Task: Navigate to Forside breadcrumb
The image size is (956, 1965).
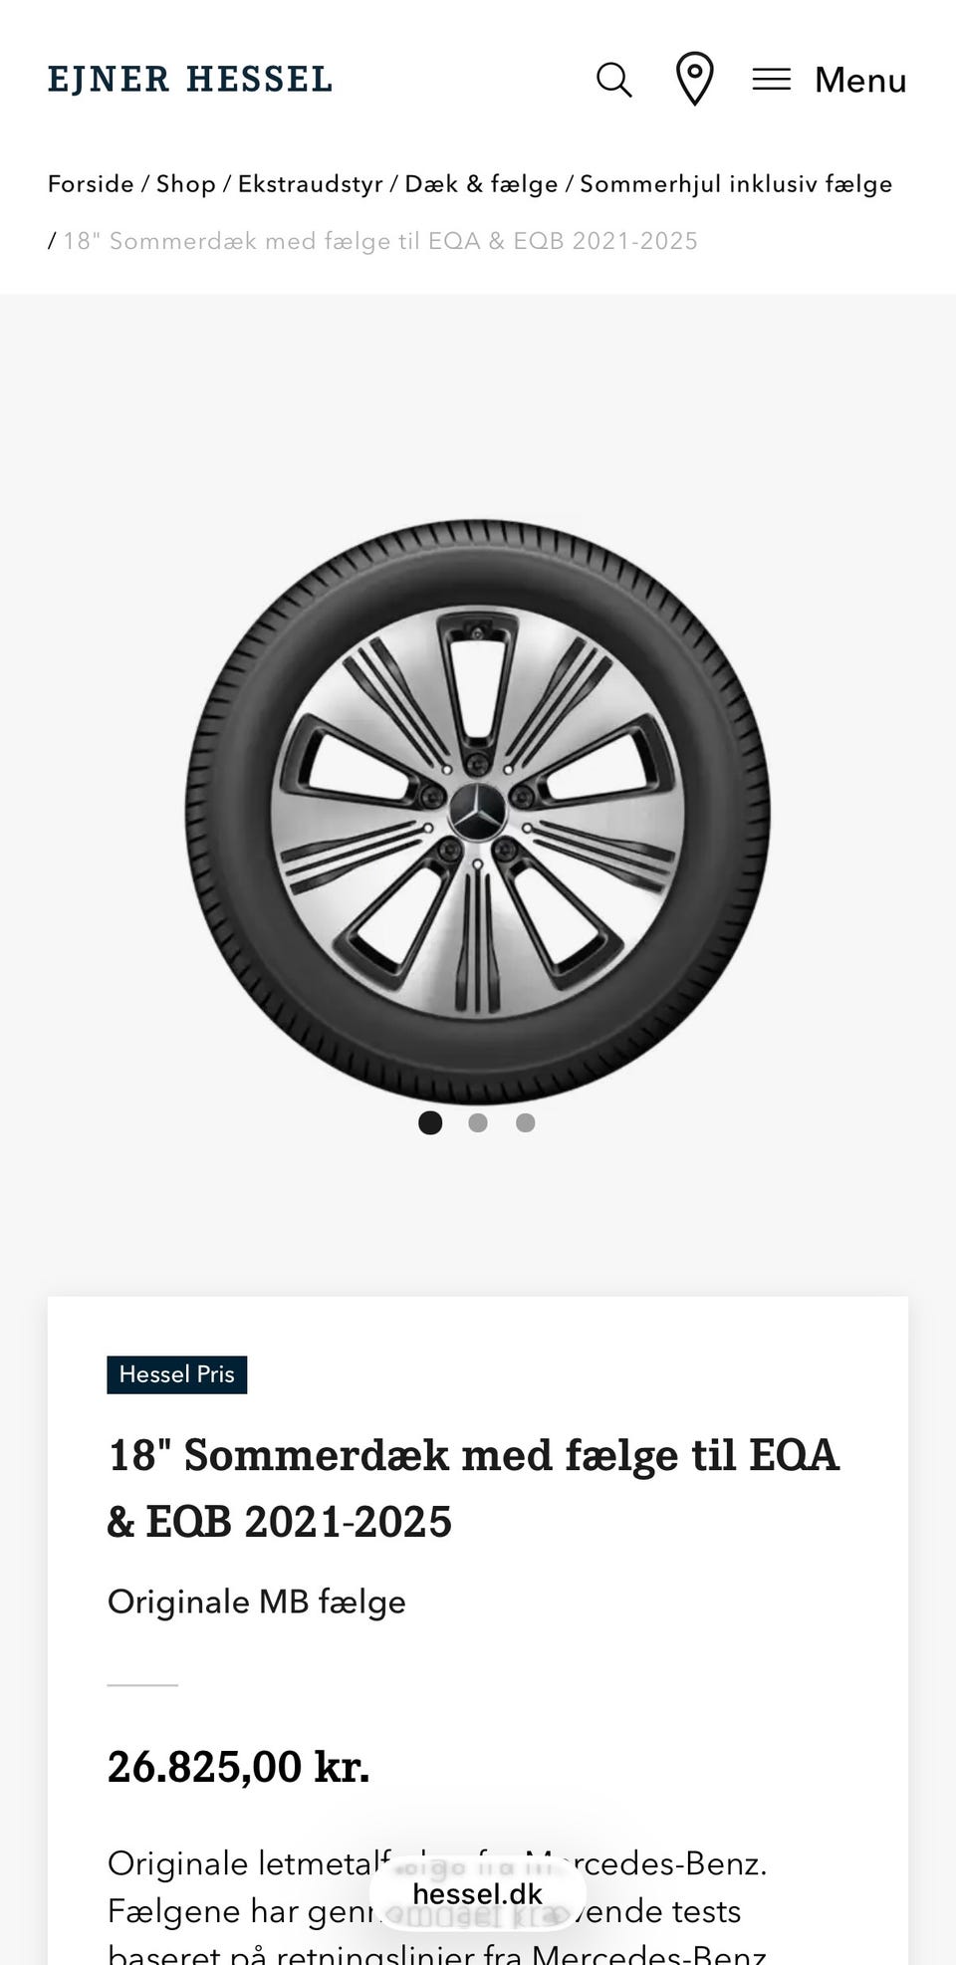Action: click(91, 184)
